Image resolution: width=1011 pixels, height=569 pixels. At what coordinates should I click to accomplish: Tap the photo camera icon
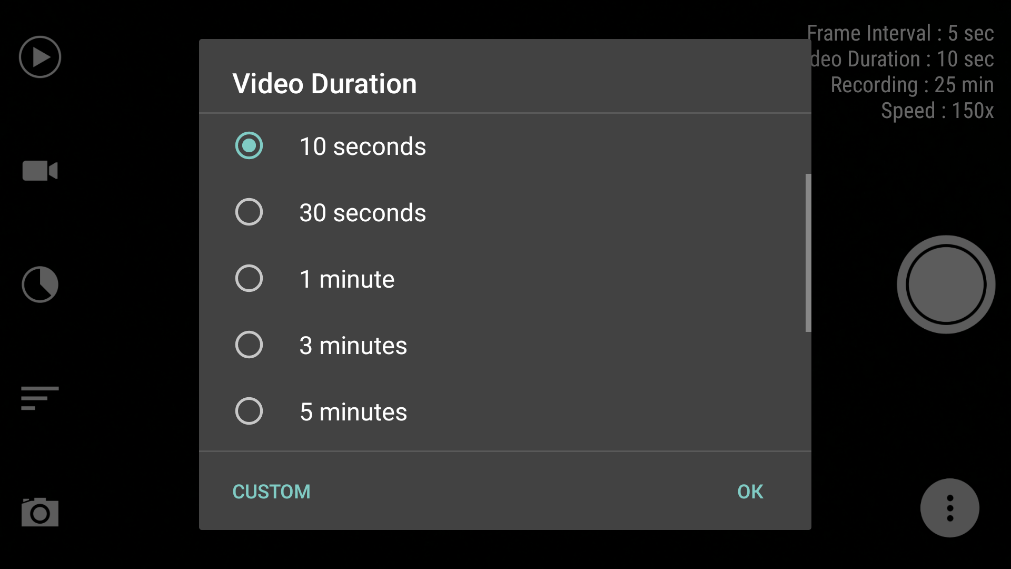[x=40, y=512]
